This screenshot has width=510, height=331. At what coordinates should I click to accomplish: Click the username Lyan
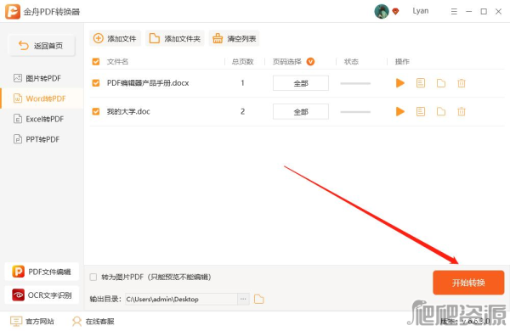421,11
